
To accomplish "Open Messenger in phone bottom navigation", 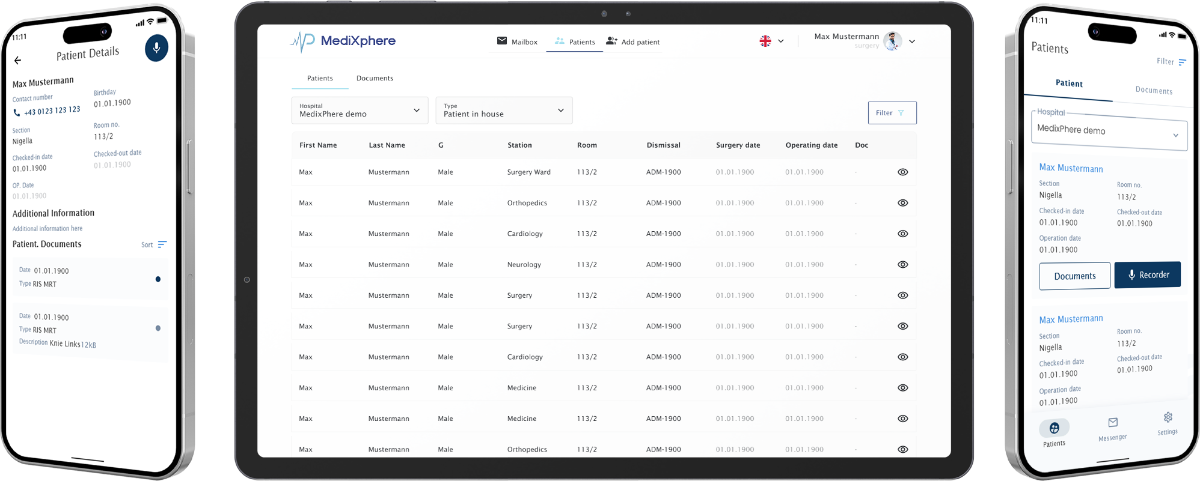I will pyautogui.click(x=1113, y=423).
